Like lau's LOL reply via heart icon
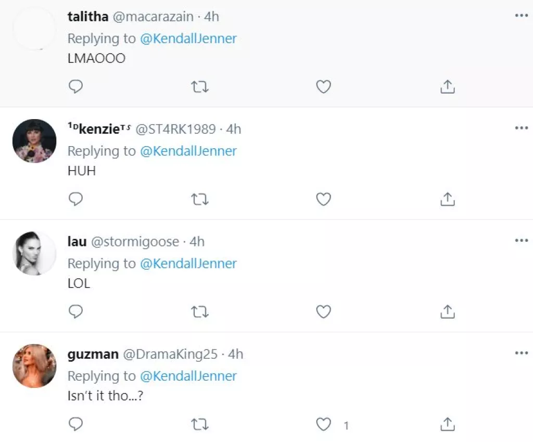This screenshot has width=533, height=442. click(323, 312)
